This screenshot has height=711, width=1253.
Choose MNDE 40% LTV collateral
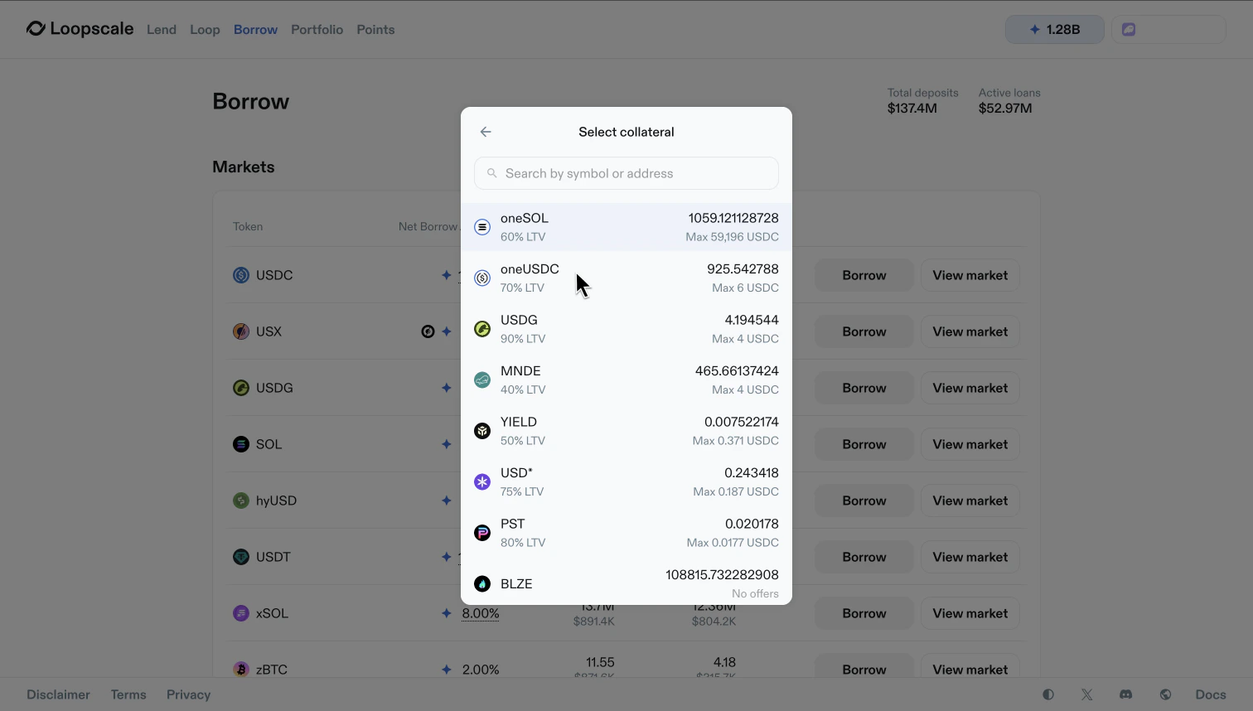tap(626, 380)
